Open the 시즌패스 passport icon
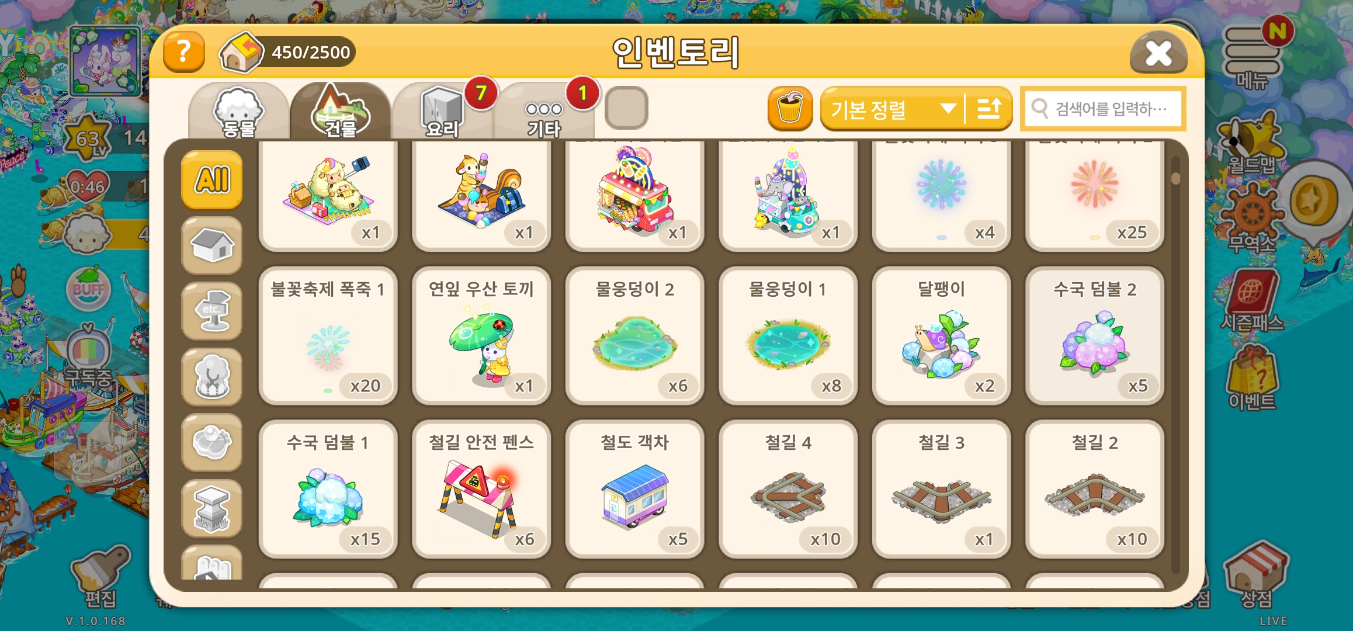1353x631 pixels. 1252,301
